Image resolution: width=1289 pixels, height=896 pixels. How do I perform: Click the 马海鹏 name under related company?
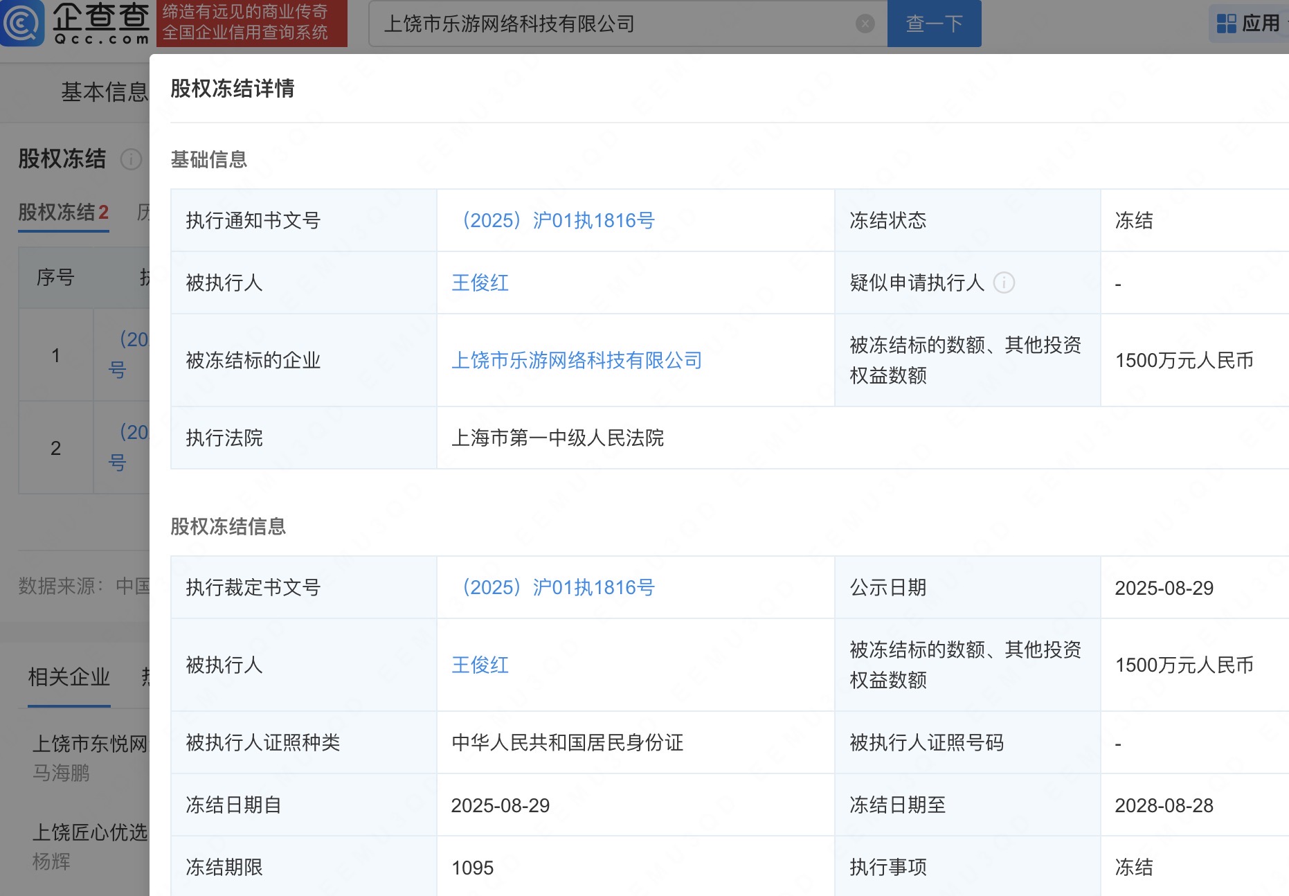point(61,773)
